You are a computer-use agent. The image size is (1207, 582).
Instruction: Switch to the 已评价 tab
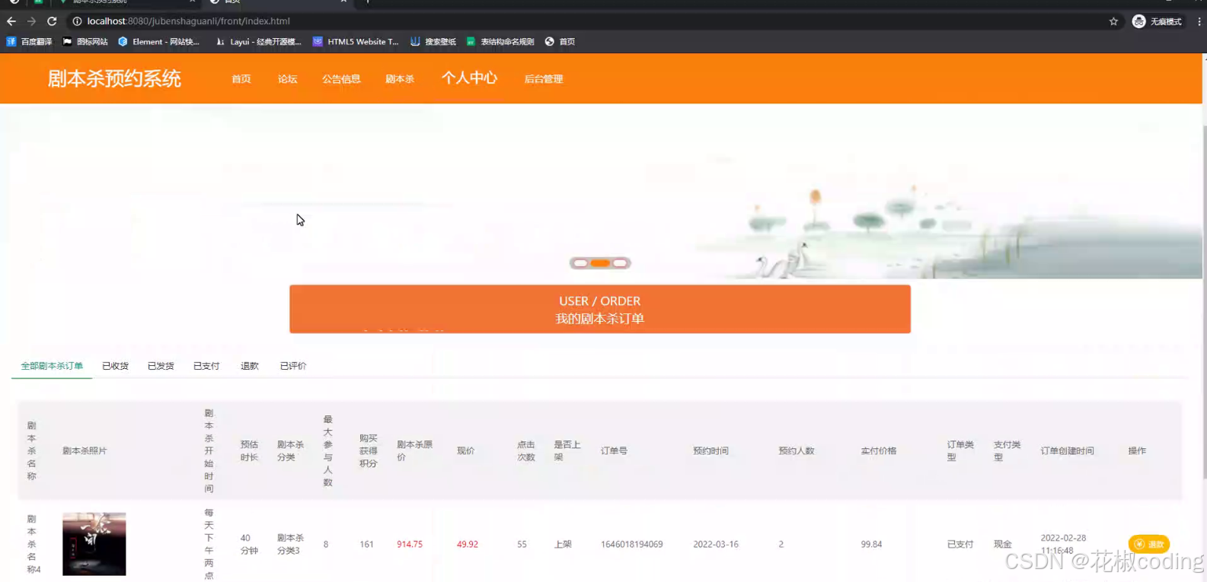[x=293, y=366]
